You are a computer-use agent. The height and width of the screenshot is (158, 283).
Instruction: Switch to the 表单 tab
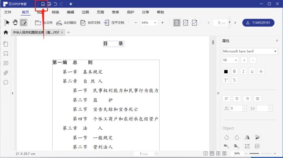[115, 12]
